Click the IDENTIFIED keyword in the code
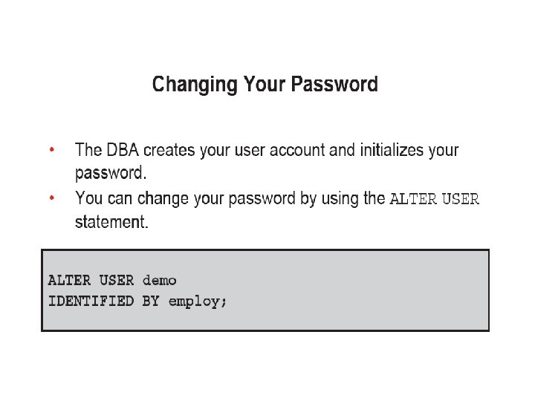The height and width of the screenshot is (401, 535). point(91,301)
